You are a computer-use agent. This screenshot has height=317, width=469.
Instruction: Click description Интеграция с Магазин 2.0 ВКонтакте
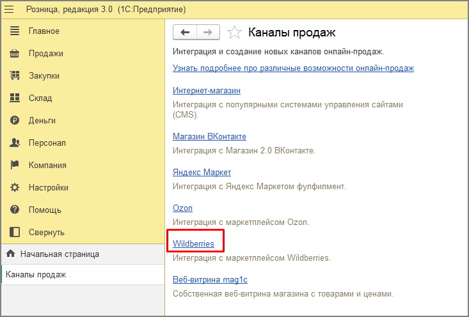tap(244, 150)
